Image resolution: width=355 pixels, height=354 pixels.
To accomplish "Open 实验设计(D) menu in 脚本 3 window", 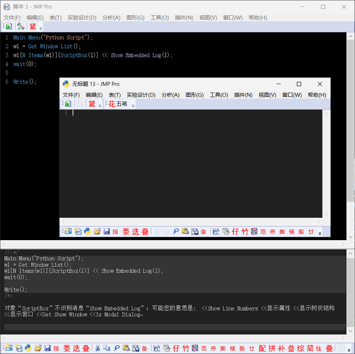I will [82, 18].
